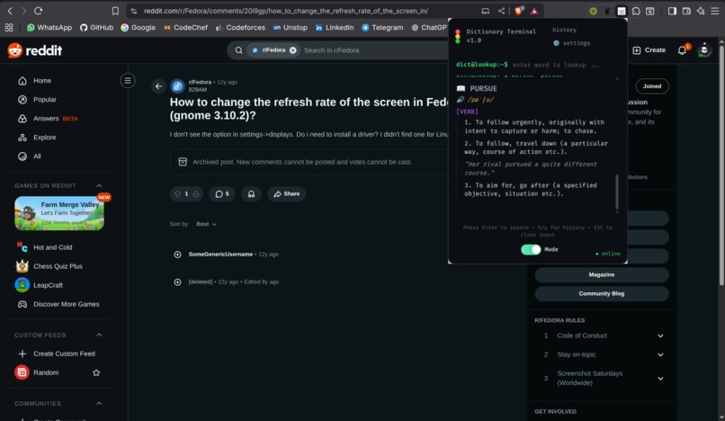Open the user avatar menu
The width and height of the screenshot is (725, 421).
click(703, 50)
